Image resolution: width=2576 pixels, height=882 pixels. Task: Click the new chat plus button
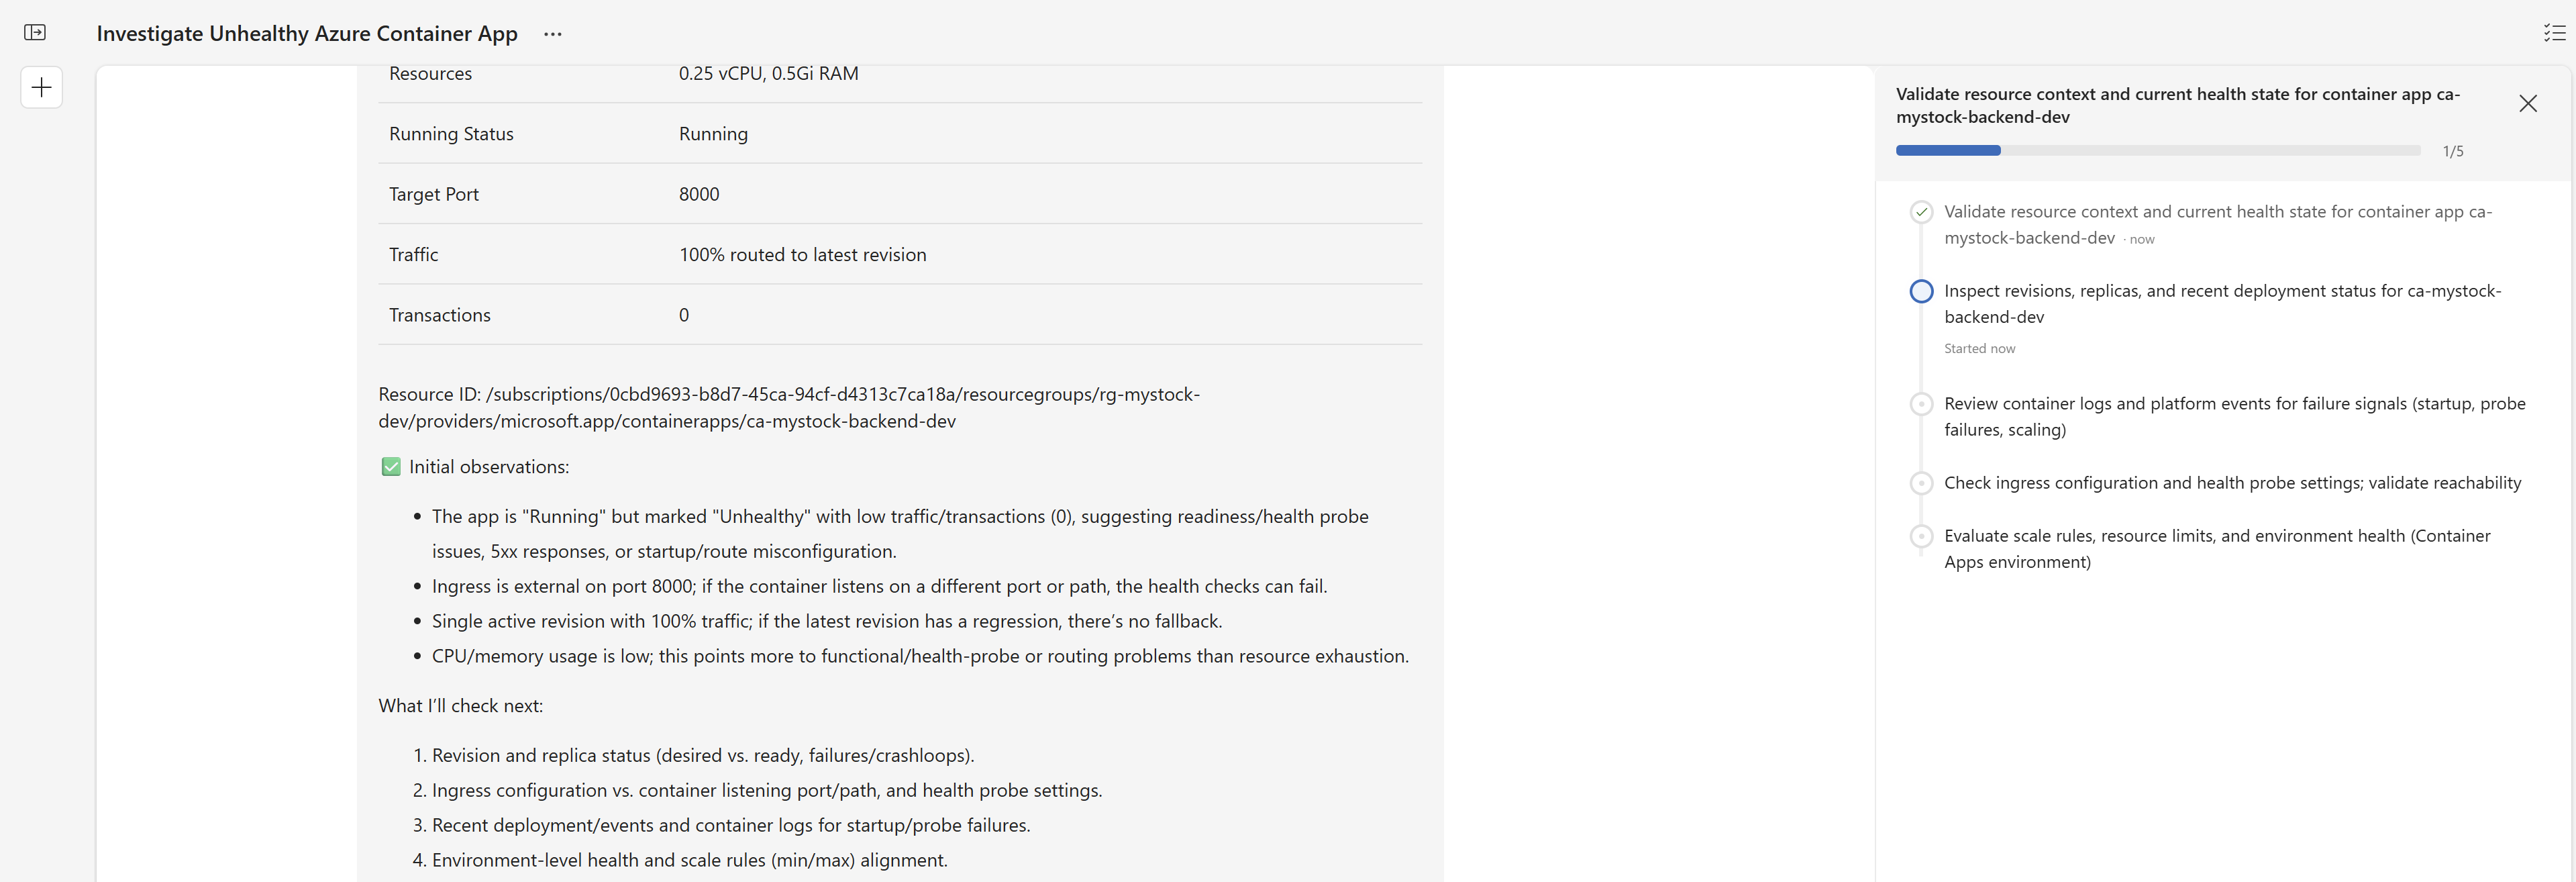coord(42,88)
